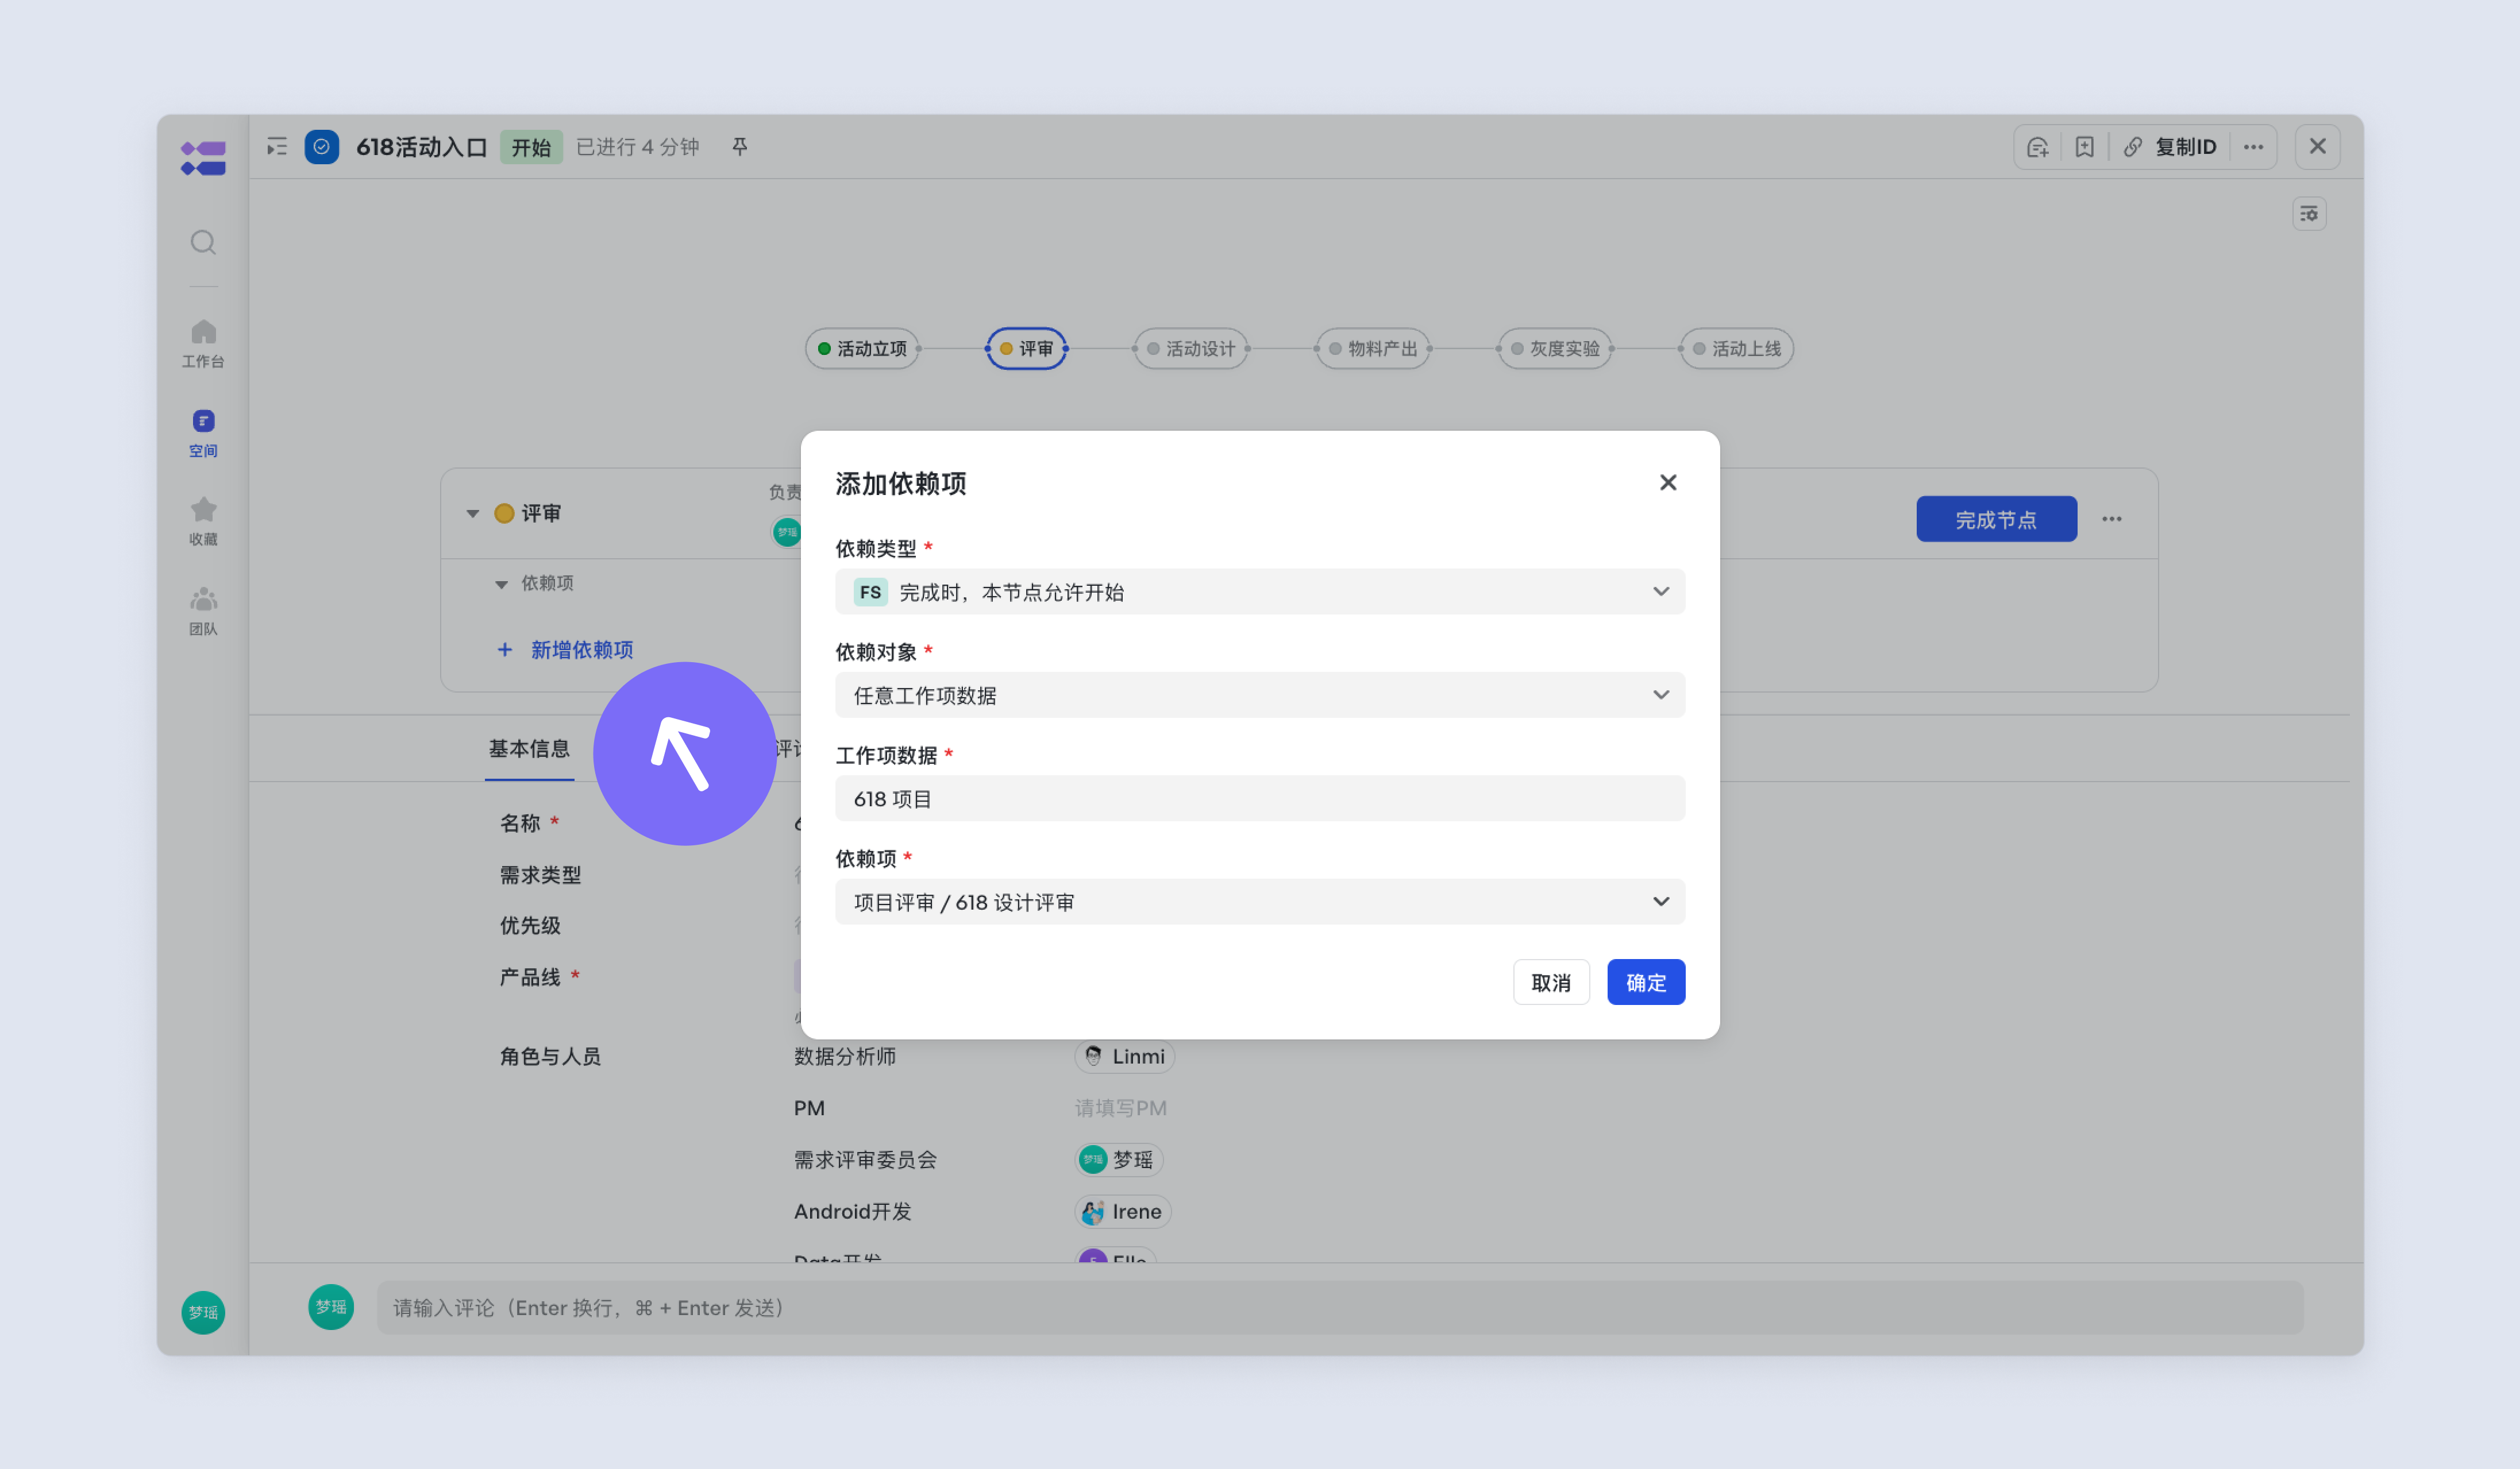Open the 依赖对象 dropdown

coord(1260,694)
